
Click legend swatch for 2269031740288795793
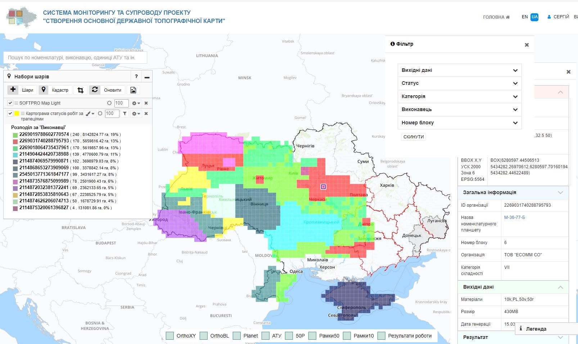click(15, 141)
